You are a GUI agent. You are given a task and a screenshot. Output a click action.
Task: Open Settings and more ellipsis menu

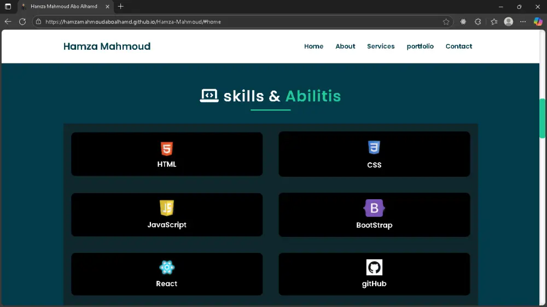tap(522, 22)
